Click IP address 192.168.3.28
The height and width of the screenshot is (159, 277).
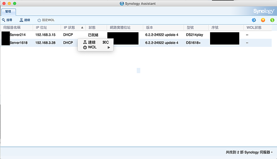tap(45, 43)
